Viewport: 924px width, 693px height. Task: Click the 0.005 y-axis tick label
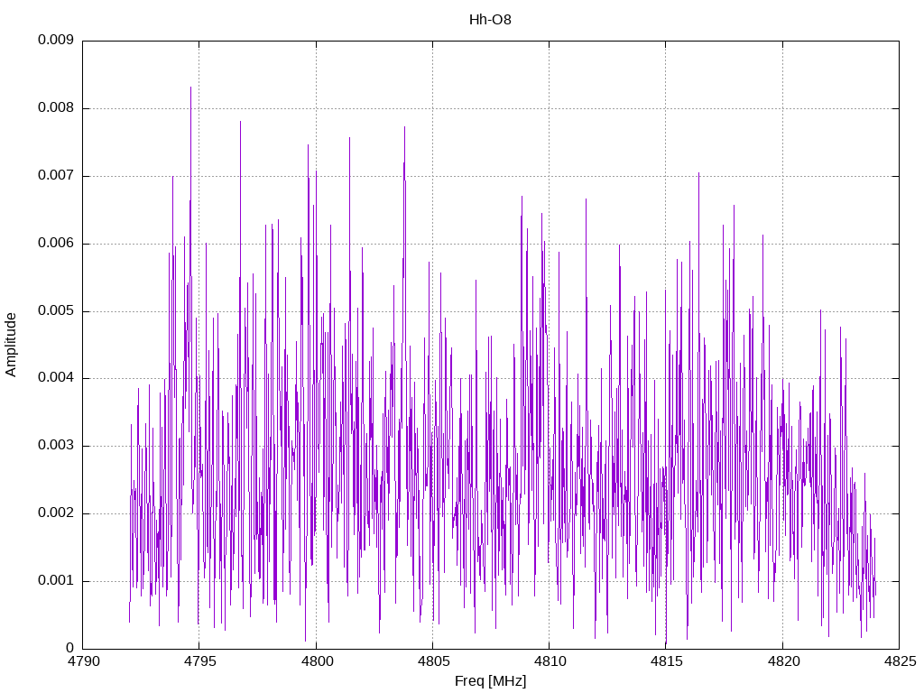pos(56,310)
